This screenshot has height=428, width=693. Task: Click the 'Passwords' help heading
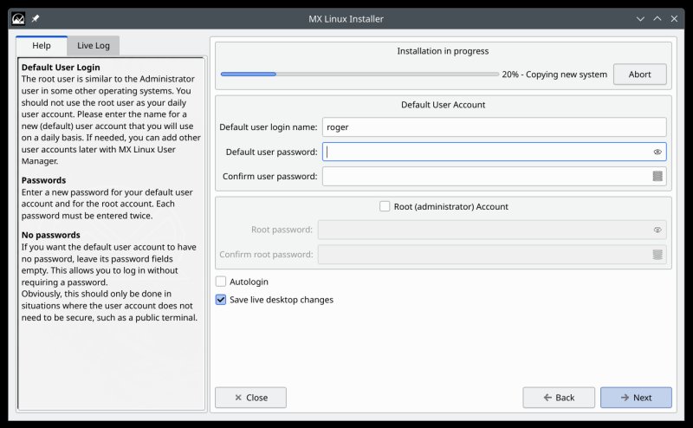click(43, 180)
